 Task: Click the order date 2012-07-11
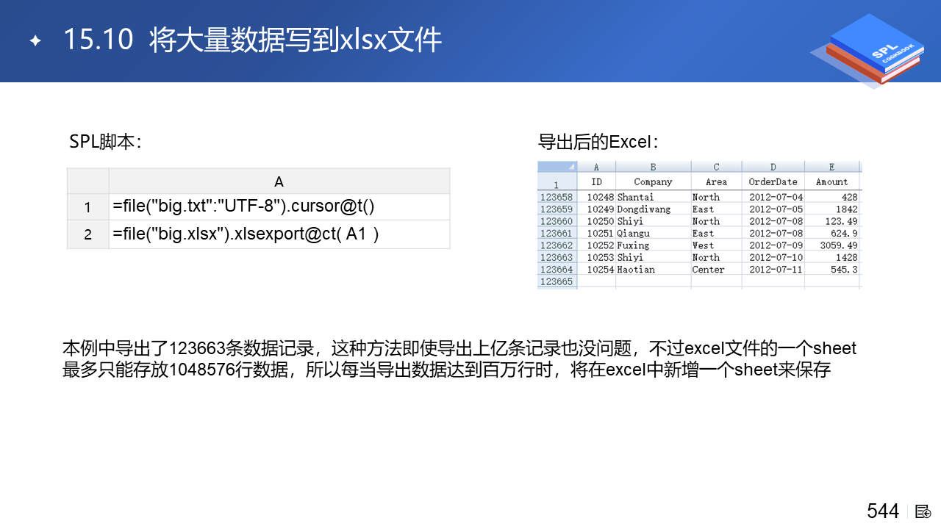[773, 270]
